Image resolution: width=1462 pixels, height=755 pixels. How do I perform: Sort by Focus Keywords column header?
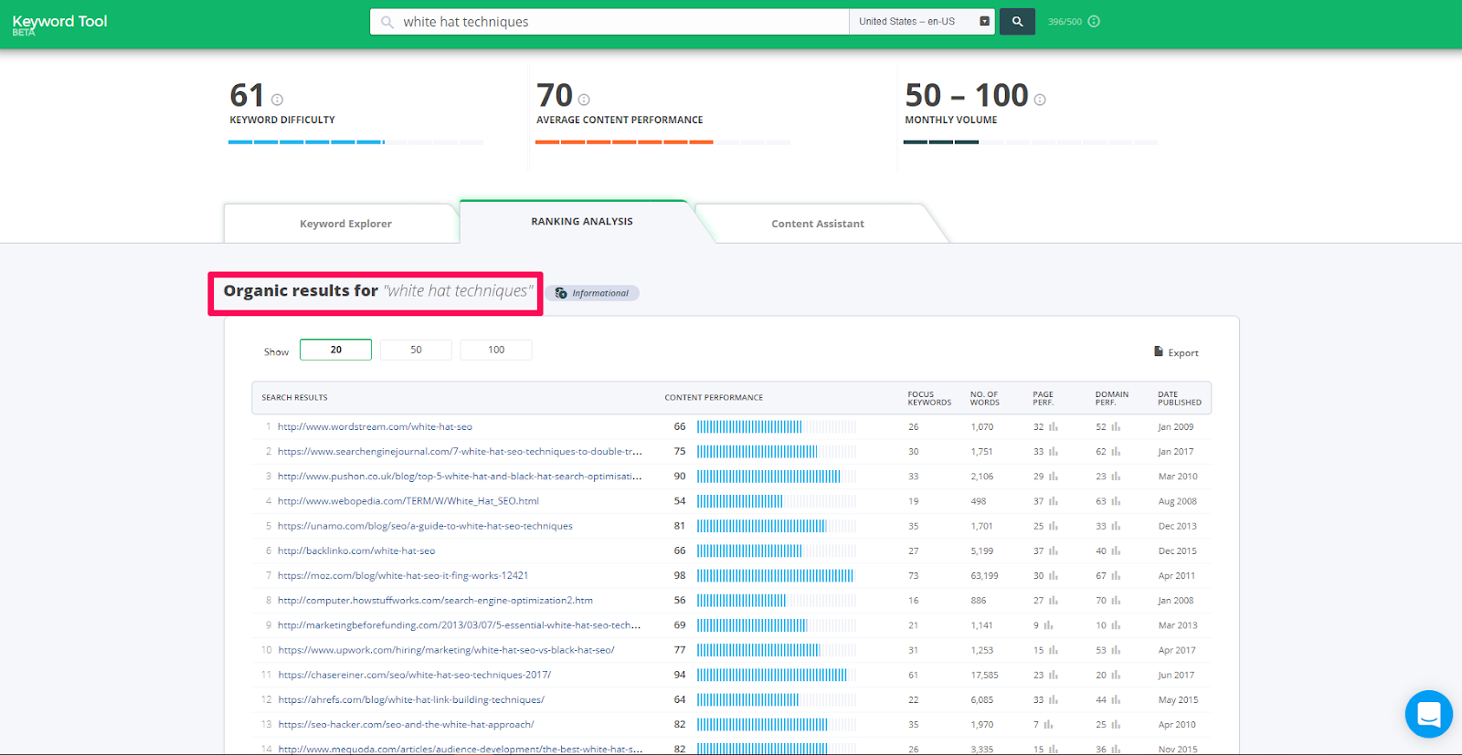point(929,398)
